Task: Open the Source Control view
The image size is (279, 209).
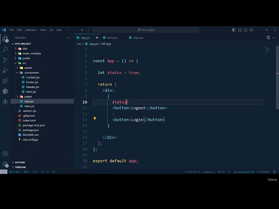Action: (x=5, y=60)
